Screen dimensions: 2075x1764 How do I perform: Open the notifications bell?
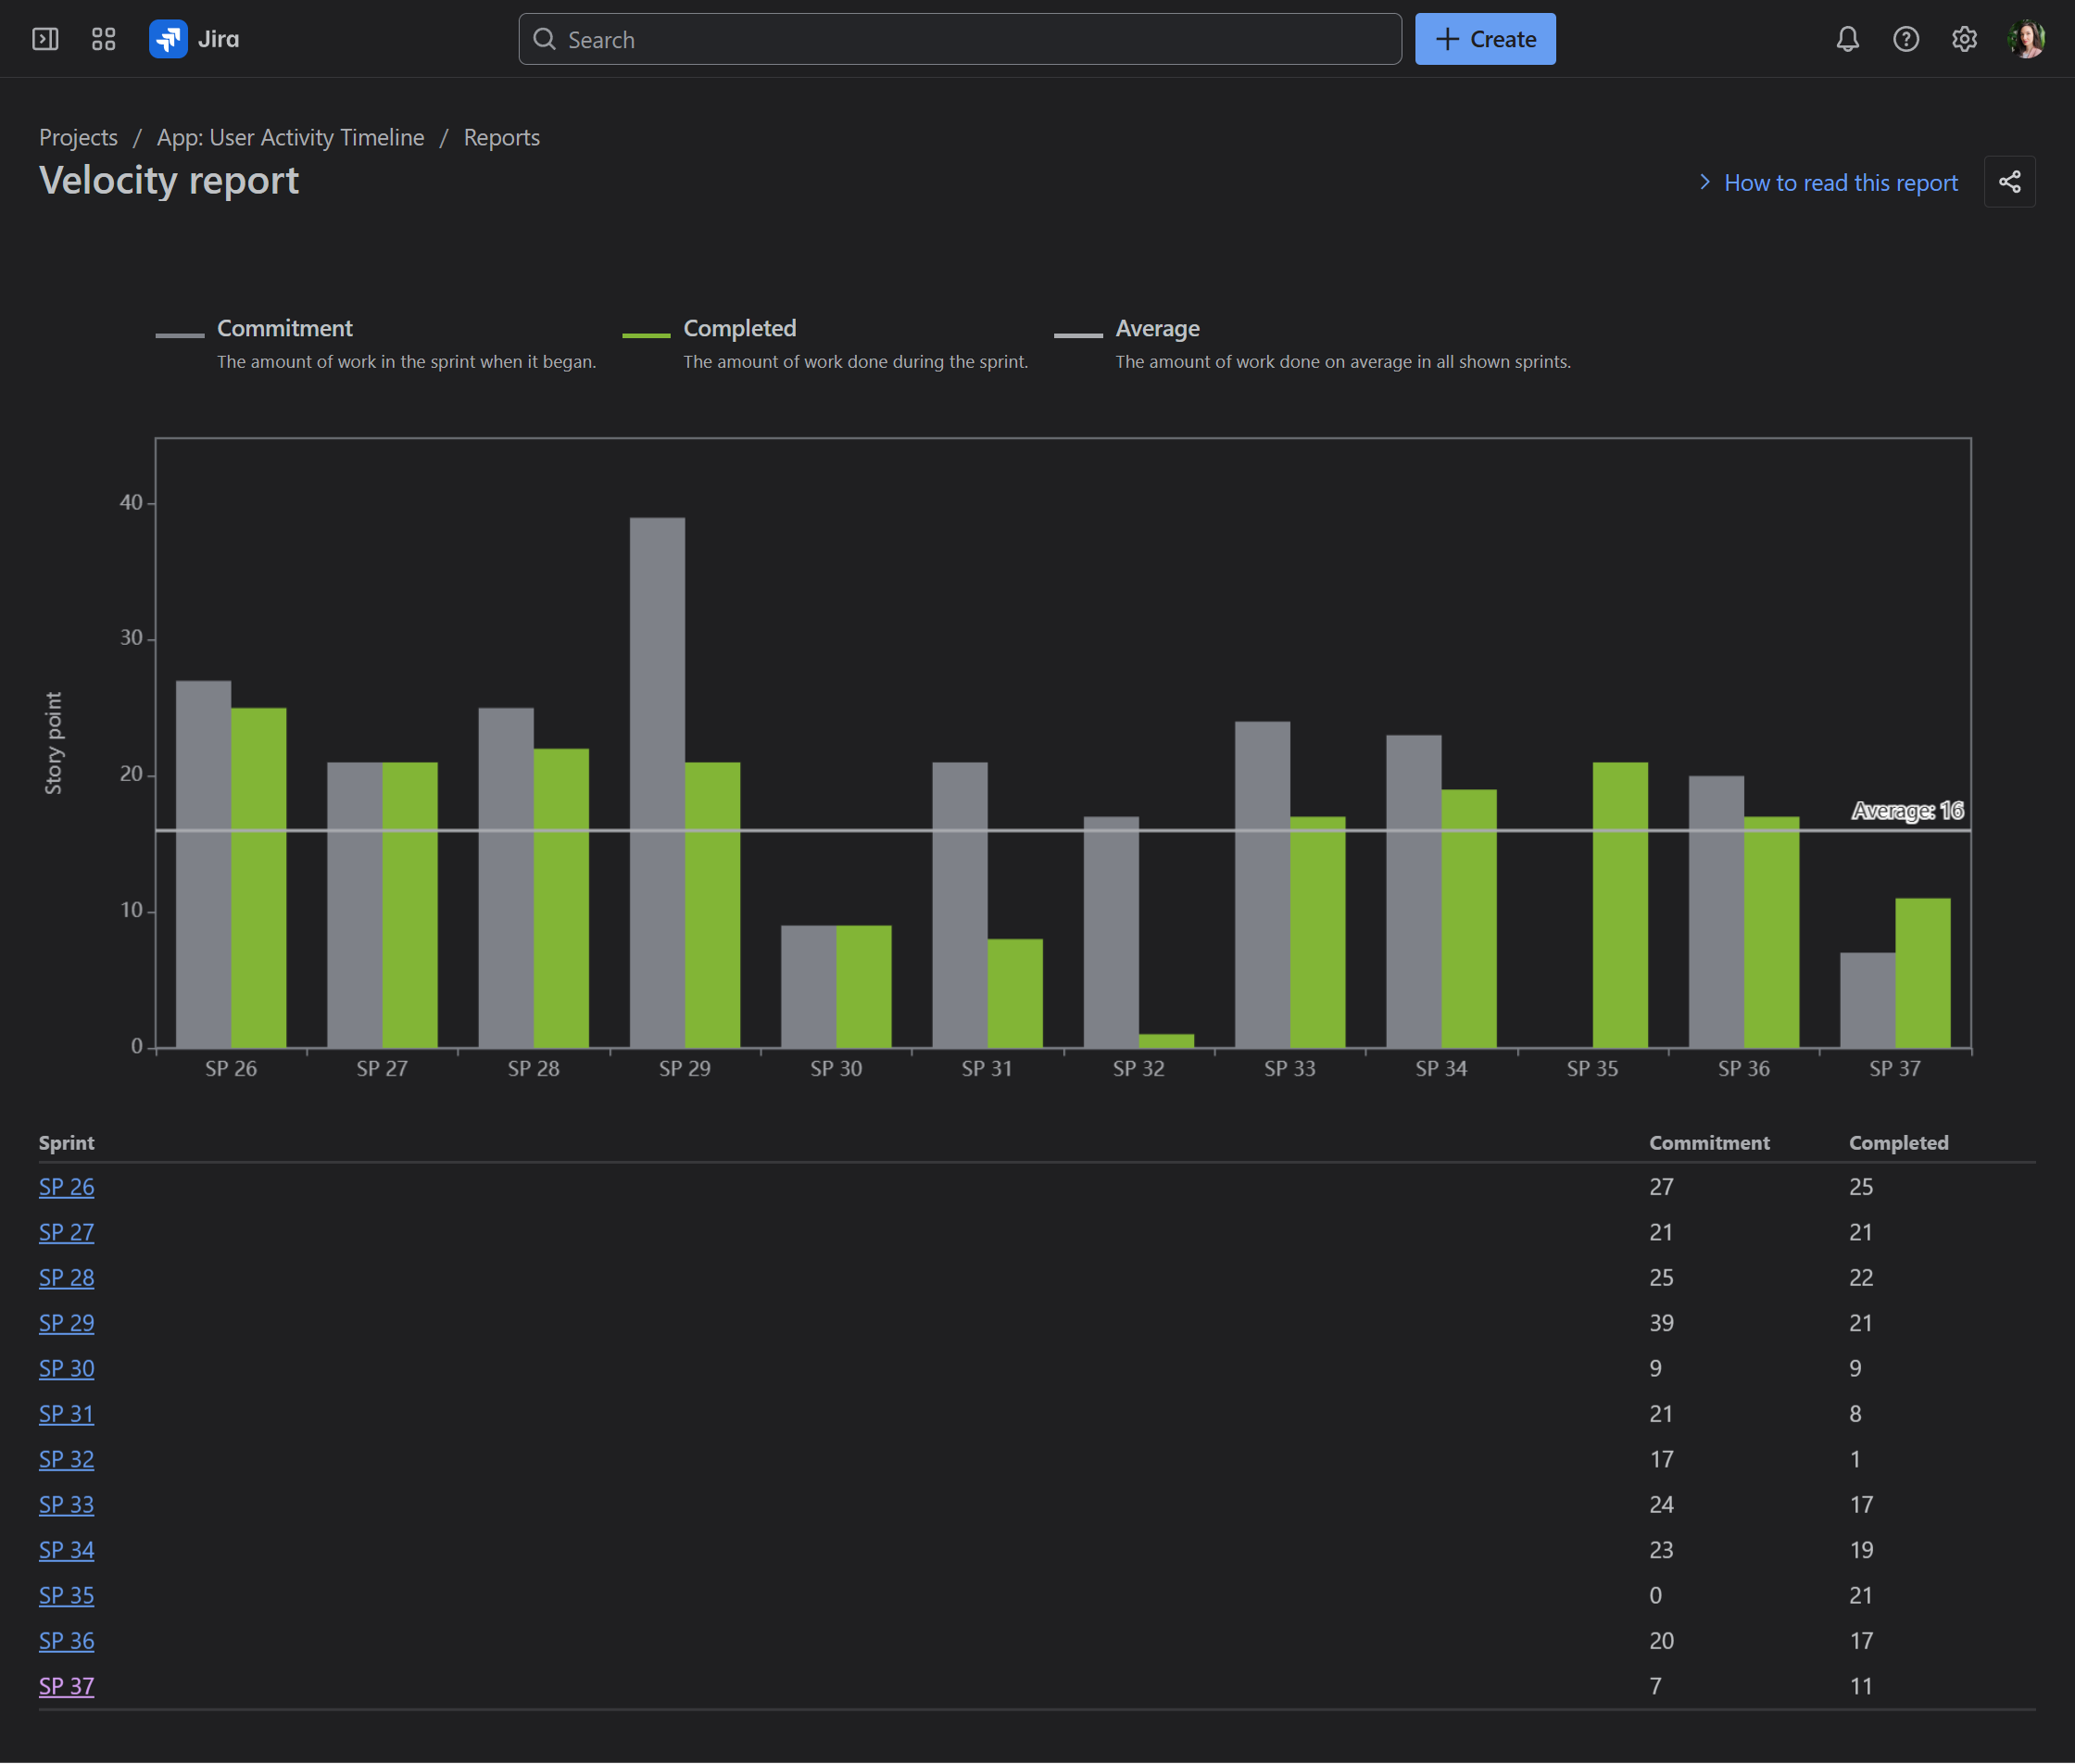[x=1847, y=39]
